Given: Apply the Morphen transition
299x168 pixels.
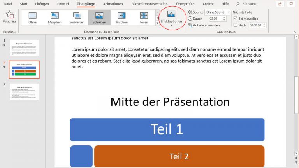Looking at the screenshot, I should pyautogui.click(x=55, y=17).
